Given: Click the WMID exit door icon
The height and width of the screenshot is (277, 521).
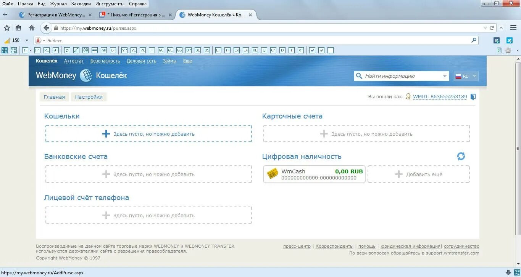Looking at the screenshot, I should [473, 97].
